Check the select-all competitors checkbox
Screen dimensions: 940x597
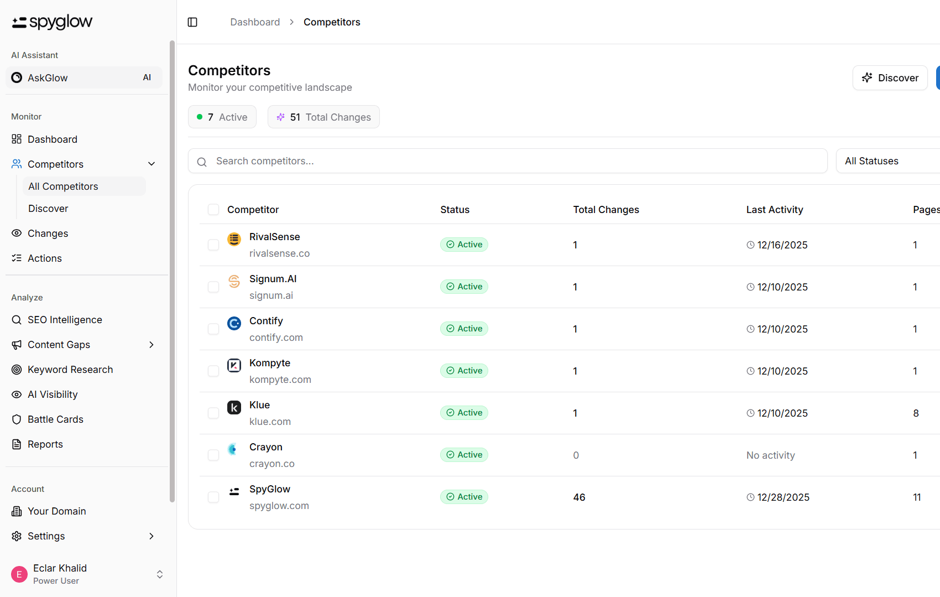pyautogui.click(x=213, y=210)
